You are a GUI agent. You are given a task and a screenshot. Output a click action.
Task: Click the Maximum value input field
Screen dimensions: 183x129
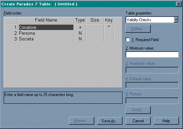(x=152, y=70)
